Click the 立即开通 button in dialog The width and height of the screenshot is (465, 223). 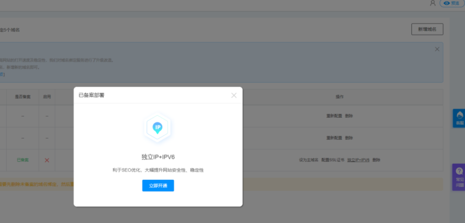[x=158, y=186]
